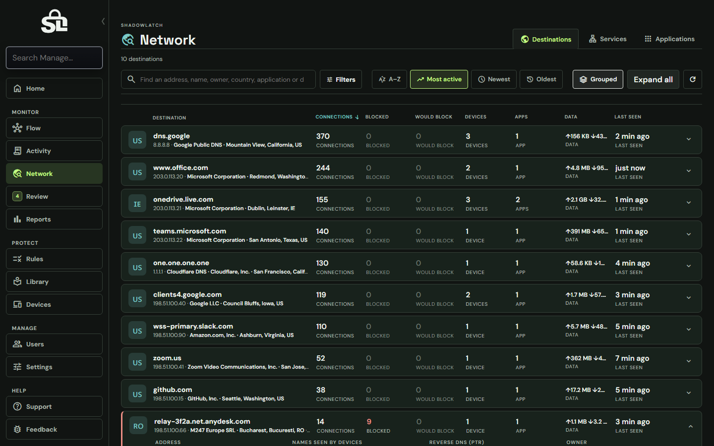Click the US badge for zoom.us
714x446 pixels.
137,362
